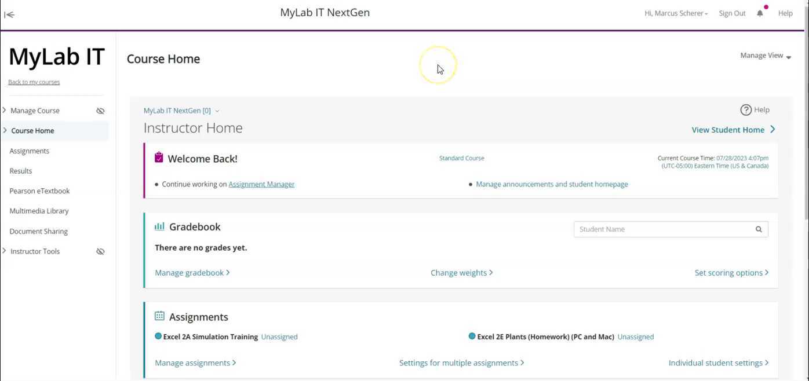Click the MyLab IT logo

point(56,57)
